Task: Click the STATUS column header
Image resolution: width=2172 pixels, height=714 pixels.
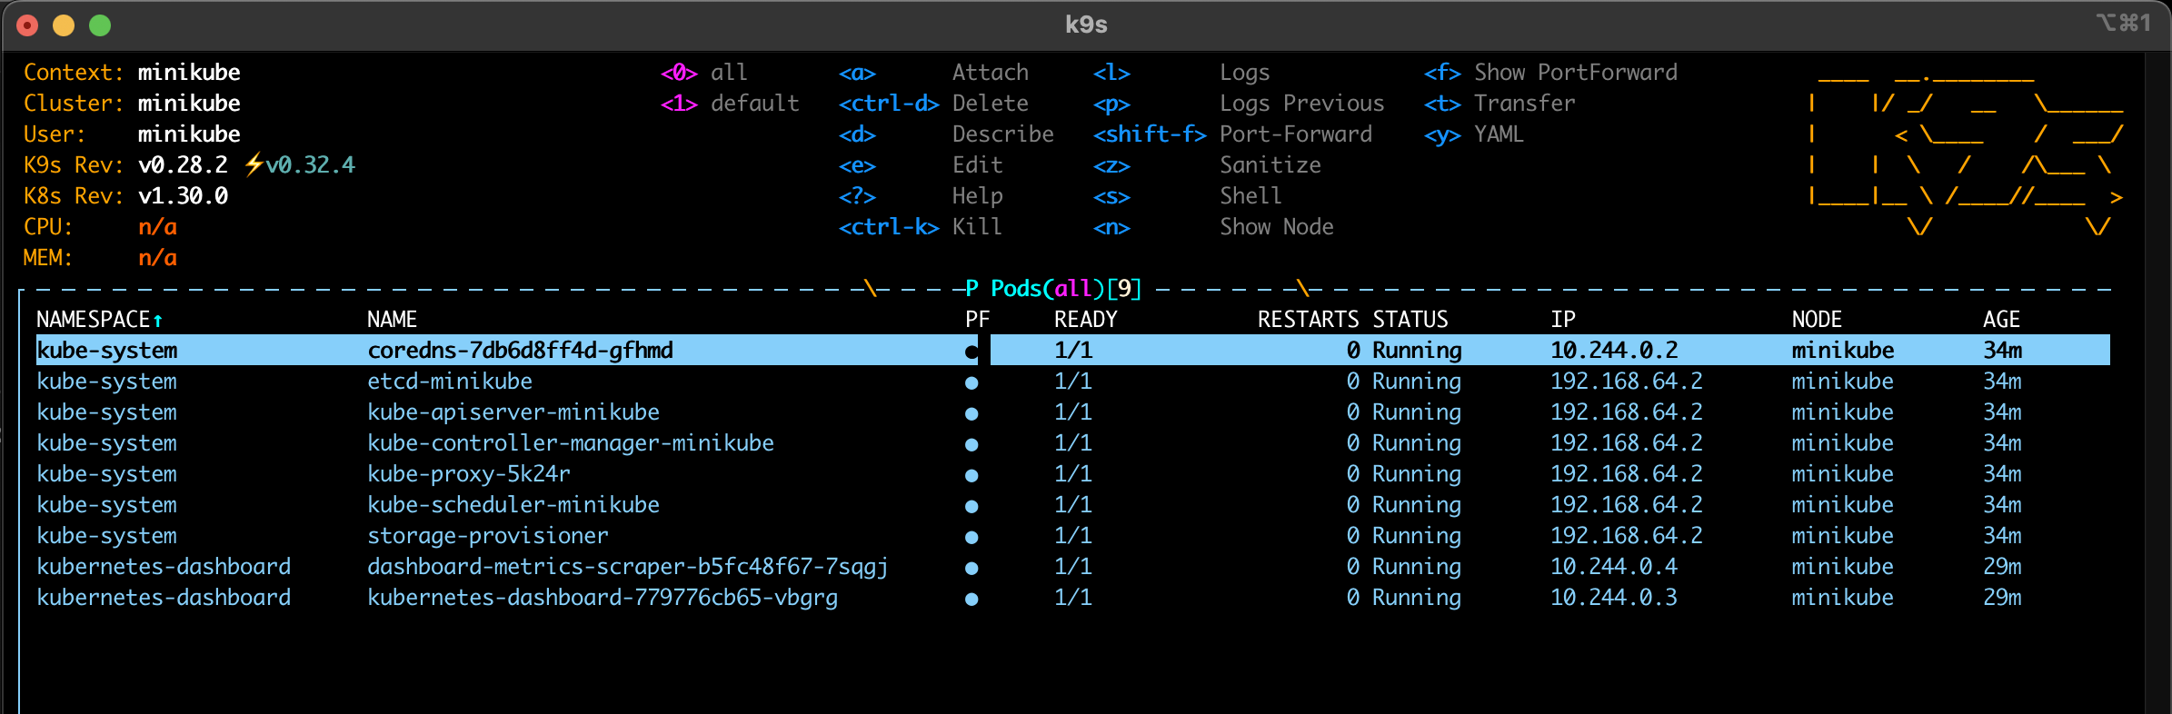Action: (1410, 319)
